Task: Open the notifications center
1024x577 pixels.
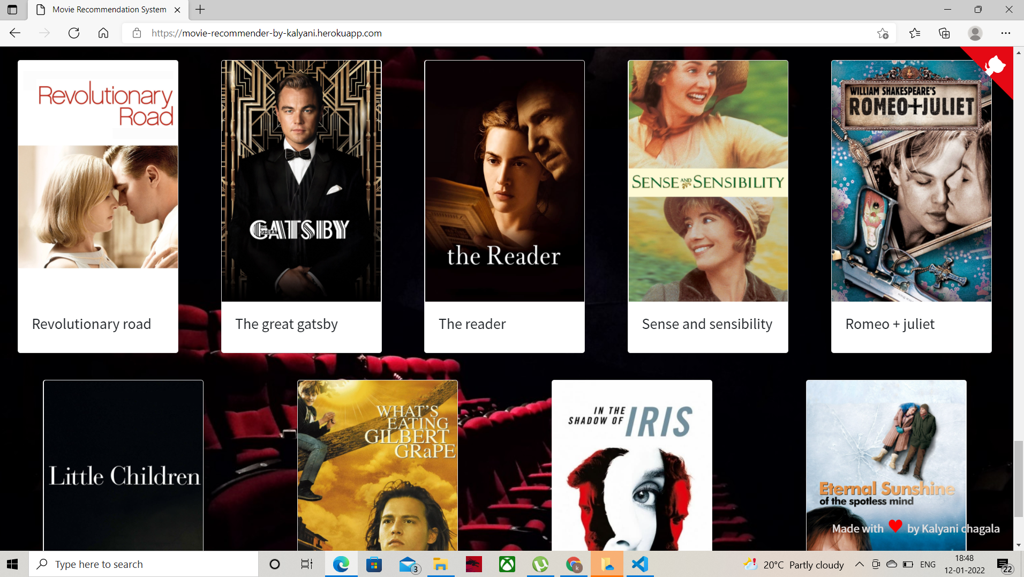Action: click(1003, 564)
